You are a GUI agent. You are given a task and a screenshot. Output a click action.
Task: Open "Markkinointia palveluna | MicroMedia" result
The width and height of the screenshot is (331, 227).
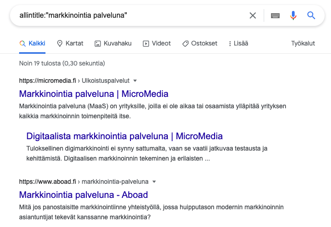click(94, 94)
